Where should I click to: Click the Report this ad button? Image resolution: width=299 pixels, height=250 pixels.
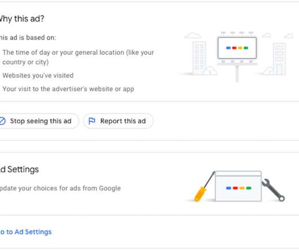118,121
